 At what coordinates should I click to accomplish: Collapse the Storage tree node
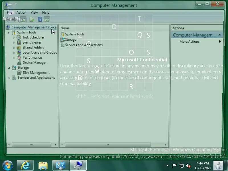coord(9,68)
